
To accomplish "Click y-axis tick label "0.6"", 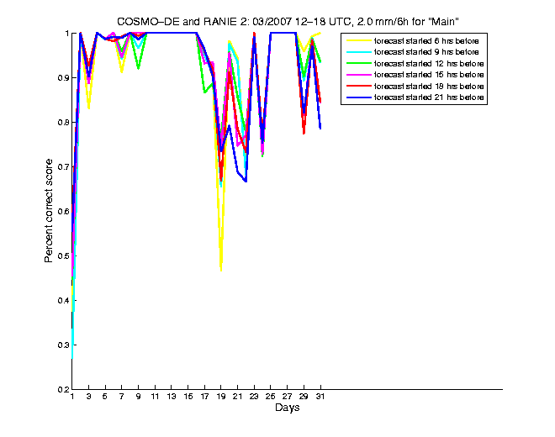I will point(63,212).
